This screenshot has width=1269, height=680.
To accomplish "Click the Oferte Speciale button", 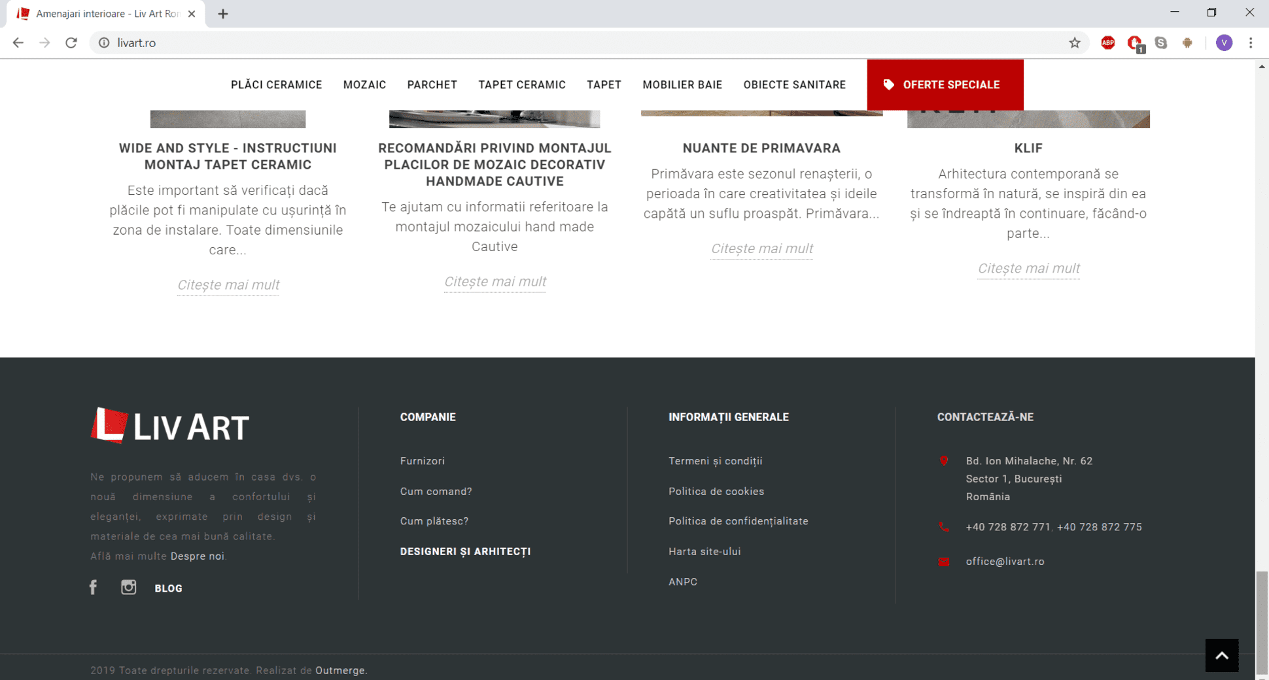I will click(x=945, y=85).
